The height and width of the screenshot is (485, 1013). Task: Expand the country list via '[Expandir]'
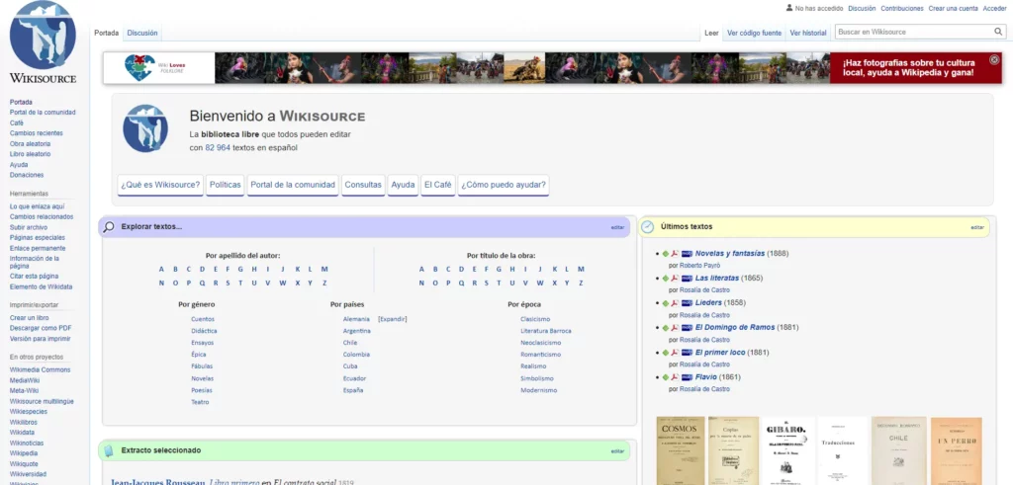(392, 319)
